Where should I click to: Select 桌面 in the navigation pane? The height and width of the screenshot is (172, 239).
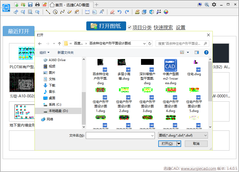point(49,98)
